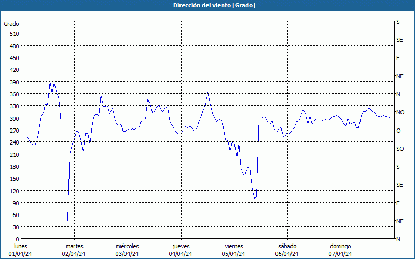
Task: Click the 'miércoles' day label
Action: pos(127,247)
